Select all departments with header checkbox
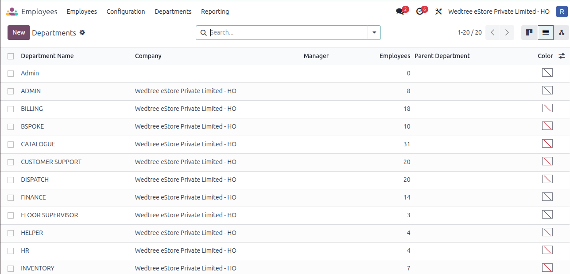This screenshot has height=274, width=570. (11, 56)
